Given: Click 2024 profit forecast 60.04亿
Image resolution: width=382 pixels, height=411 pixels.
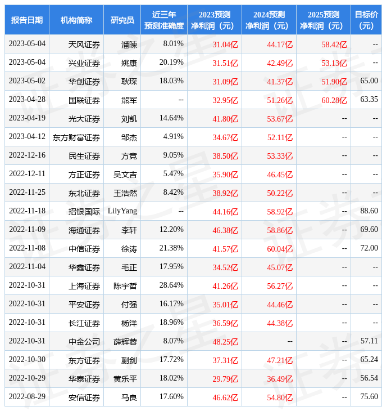Looking at the screenshot, I should (280, 249).
